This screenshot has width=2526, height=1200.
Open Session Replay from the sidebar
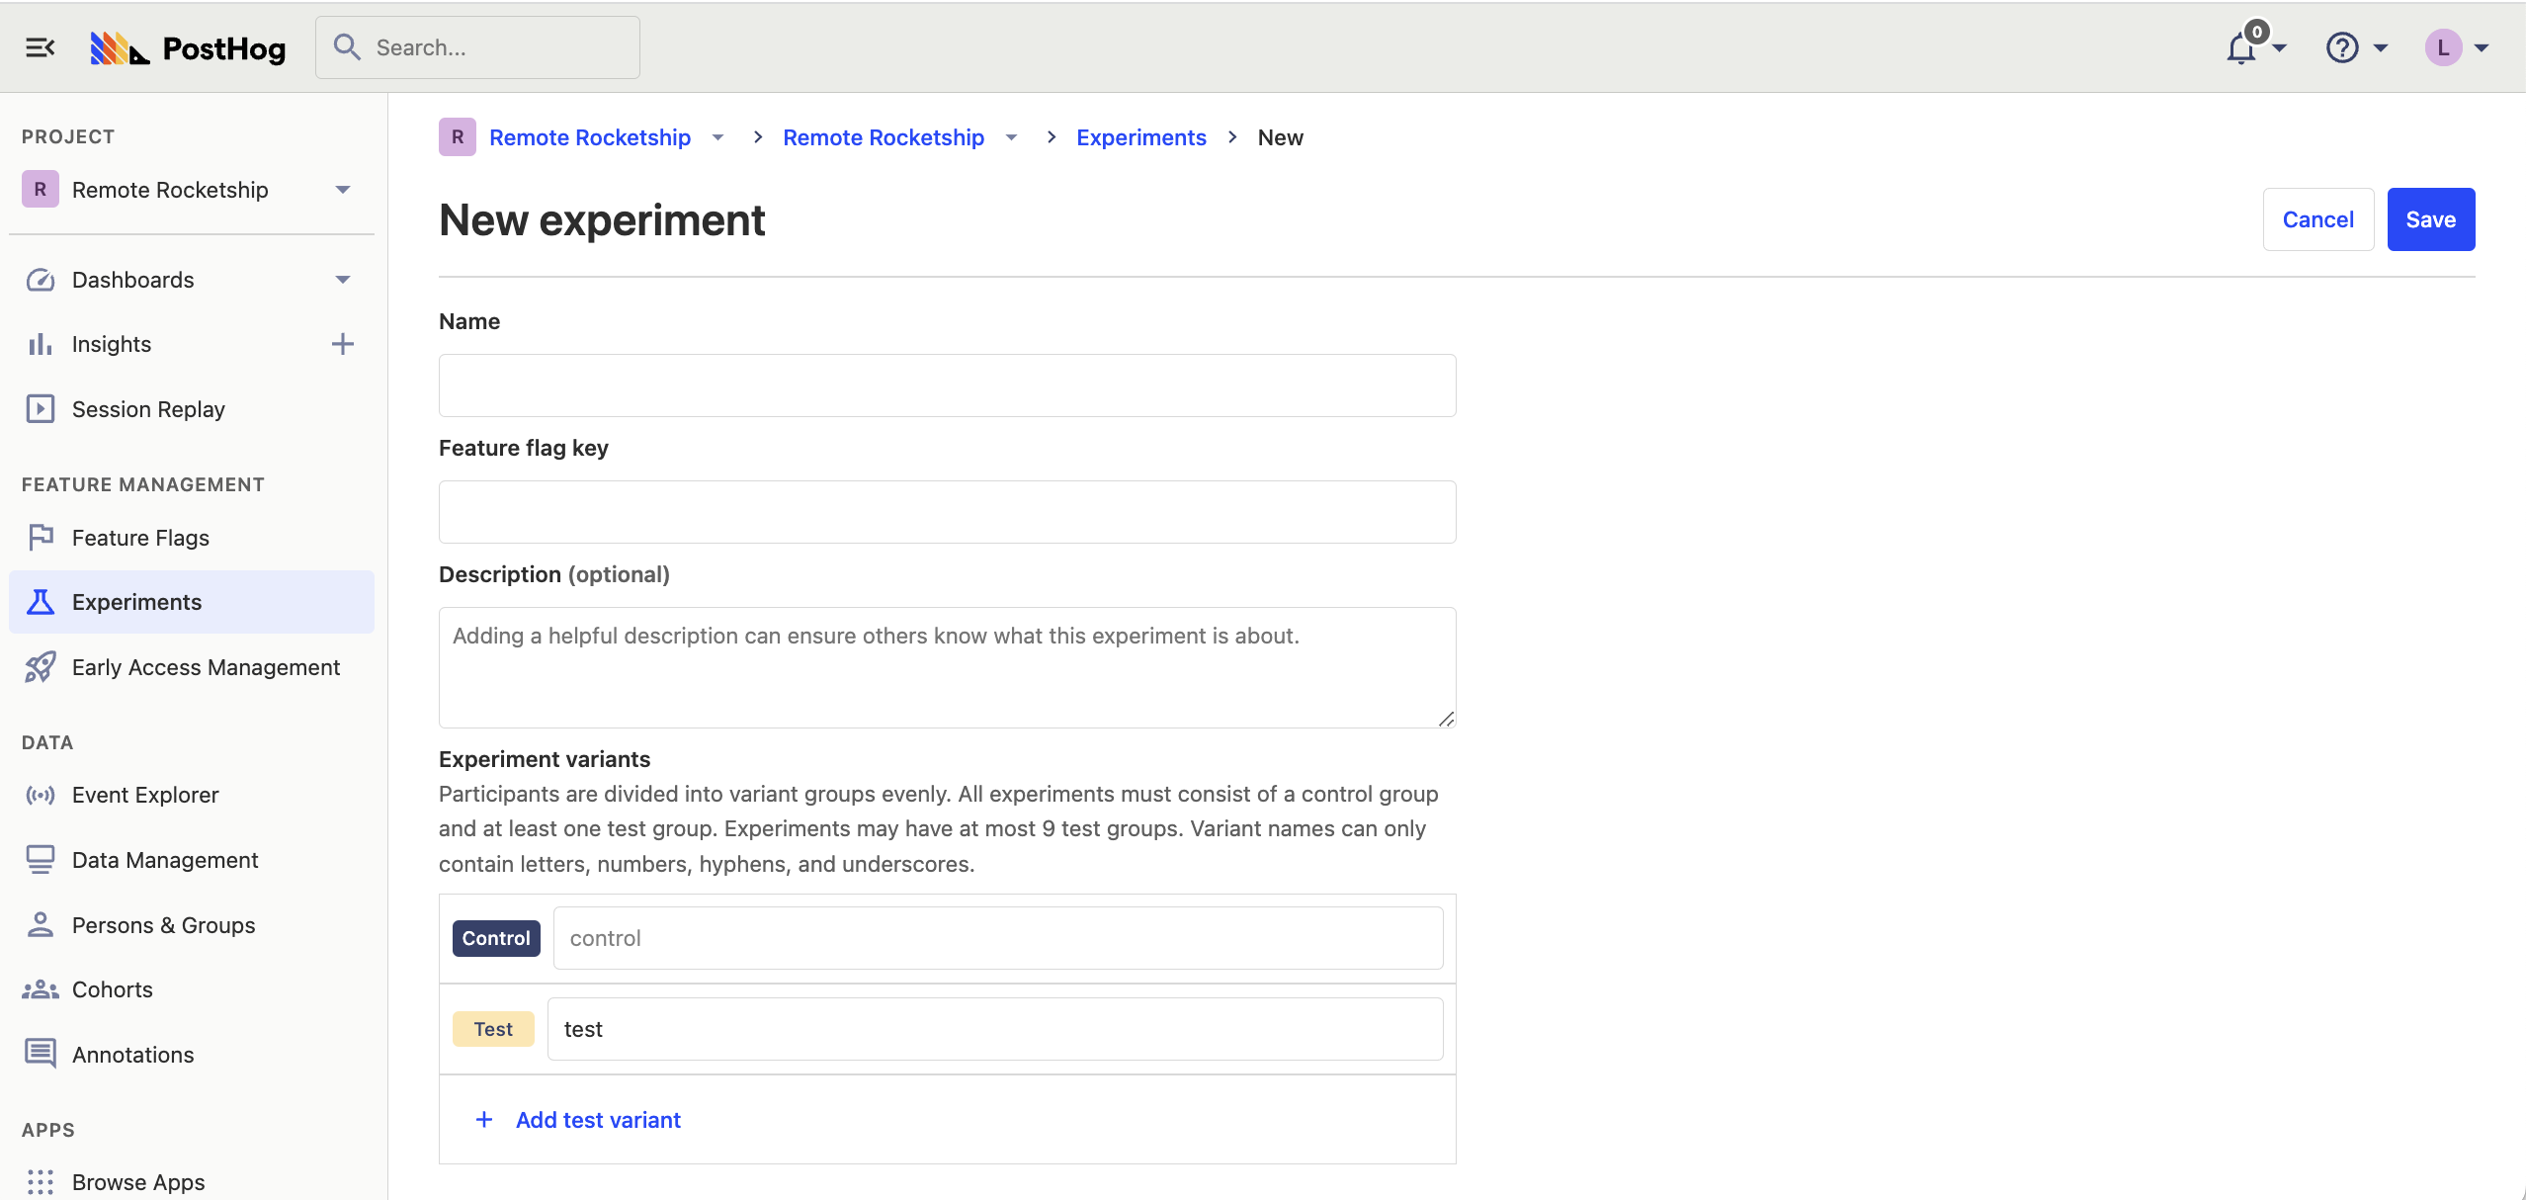tap(148, 408)
